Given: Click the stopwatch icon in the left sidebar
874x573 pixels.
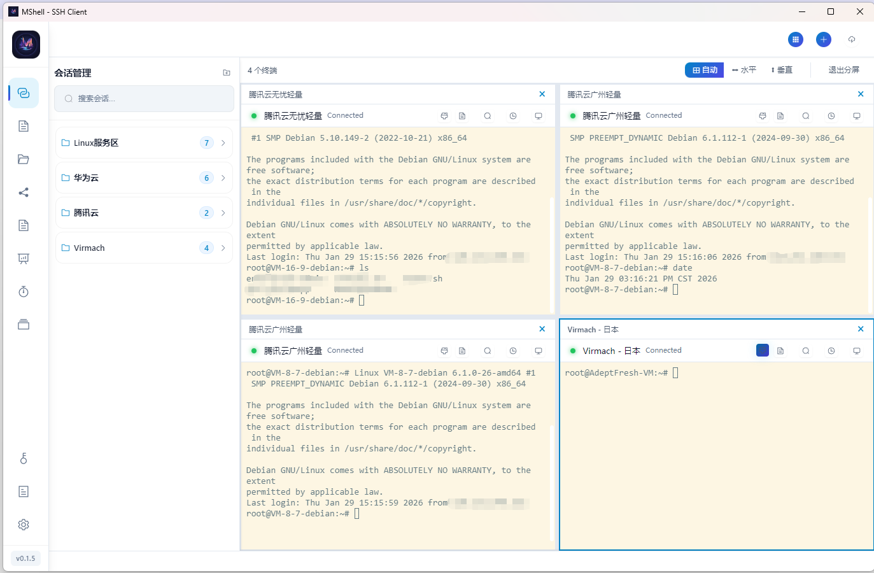Looking at the screenshot, I should coord(24,292).
